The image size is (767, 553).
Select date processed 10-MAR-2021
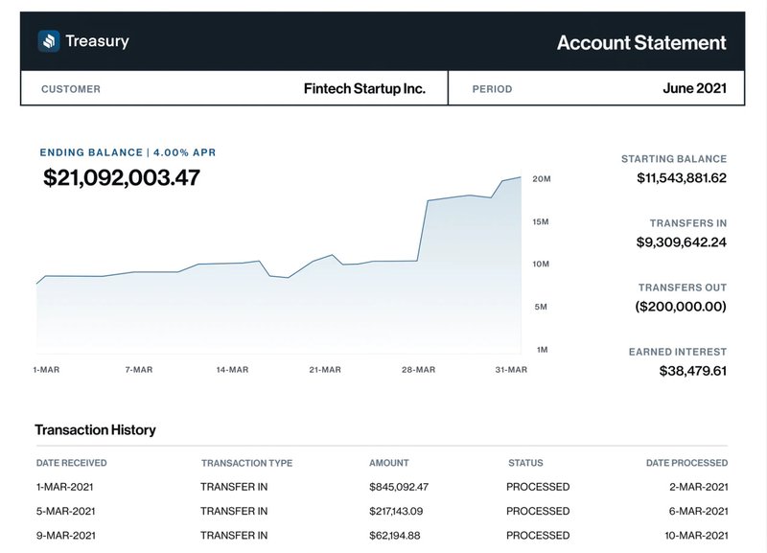coord(696,536)
